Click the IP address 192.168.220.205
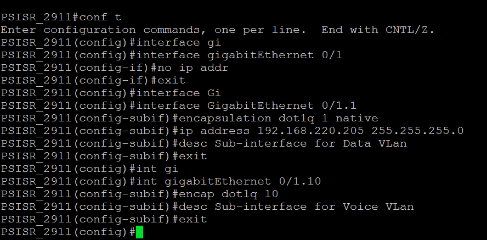487x240 pixels. (x=311, y=131)
